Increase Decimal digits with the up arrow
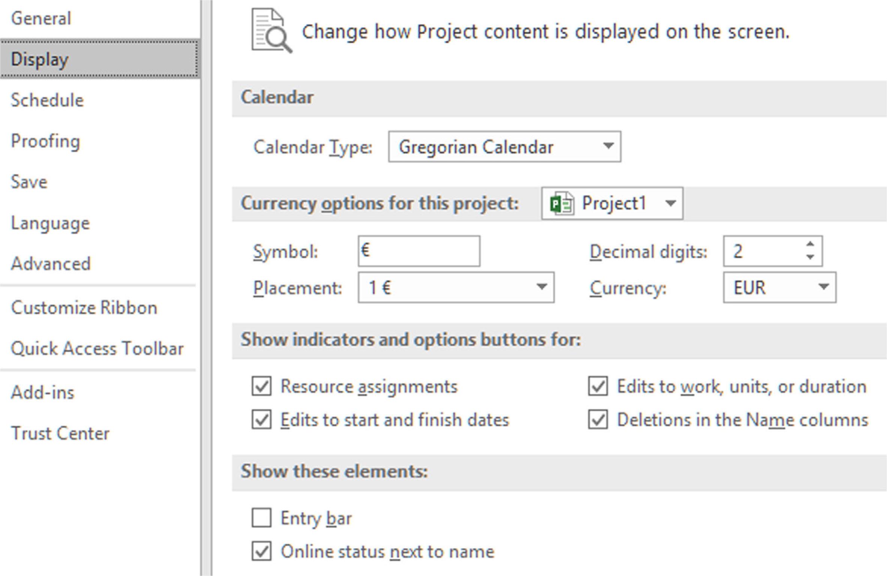 click(809, 244)
